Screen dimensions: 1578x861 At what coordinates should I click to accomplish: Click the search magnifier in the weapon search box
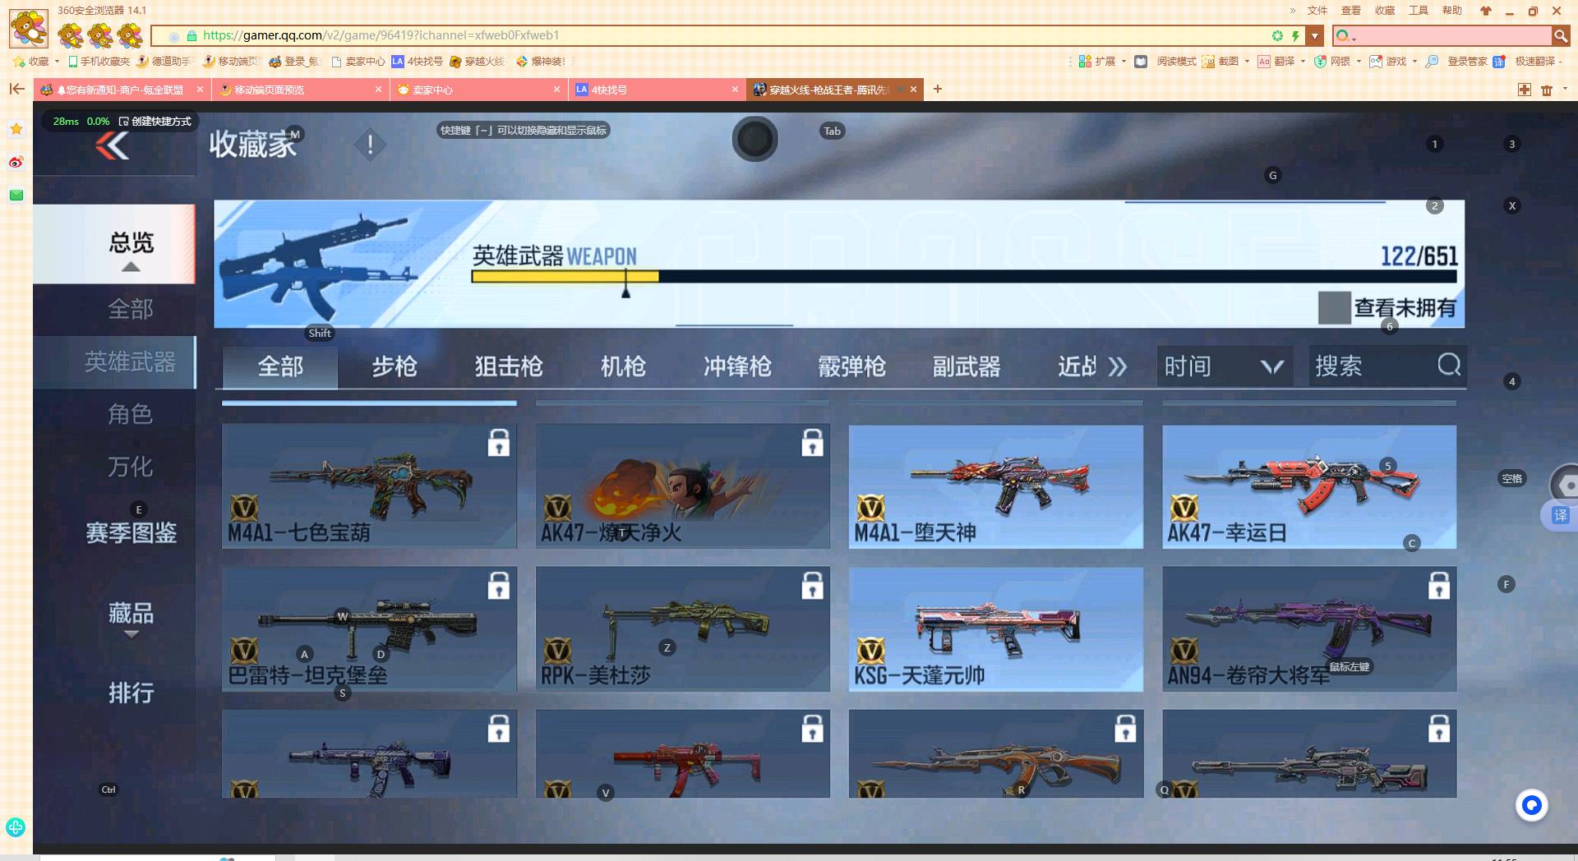click(x=1448, y=366)
